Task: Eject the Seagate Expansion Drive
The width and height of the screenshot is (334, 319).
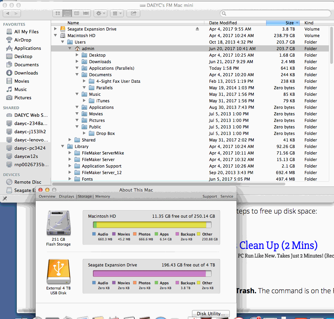Action: point(197,29)
